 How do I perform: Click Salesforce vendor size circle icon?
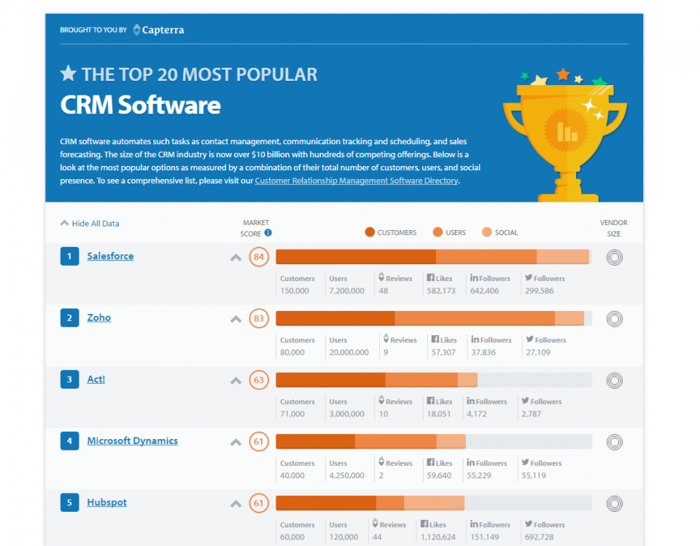click(614, 257)
